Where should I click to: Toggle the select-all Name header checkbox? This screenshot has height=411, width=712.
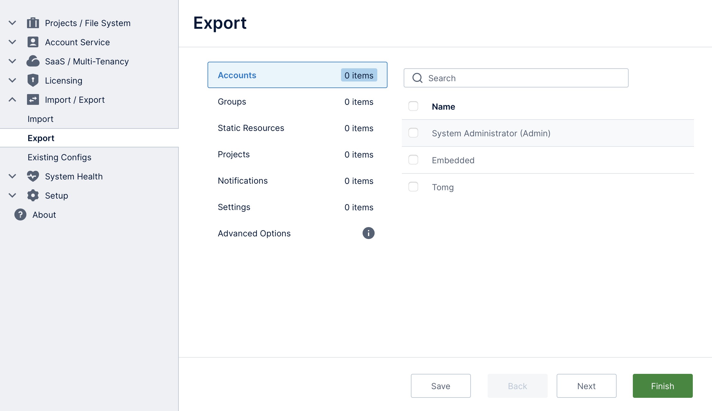coord(413,106)
